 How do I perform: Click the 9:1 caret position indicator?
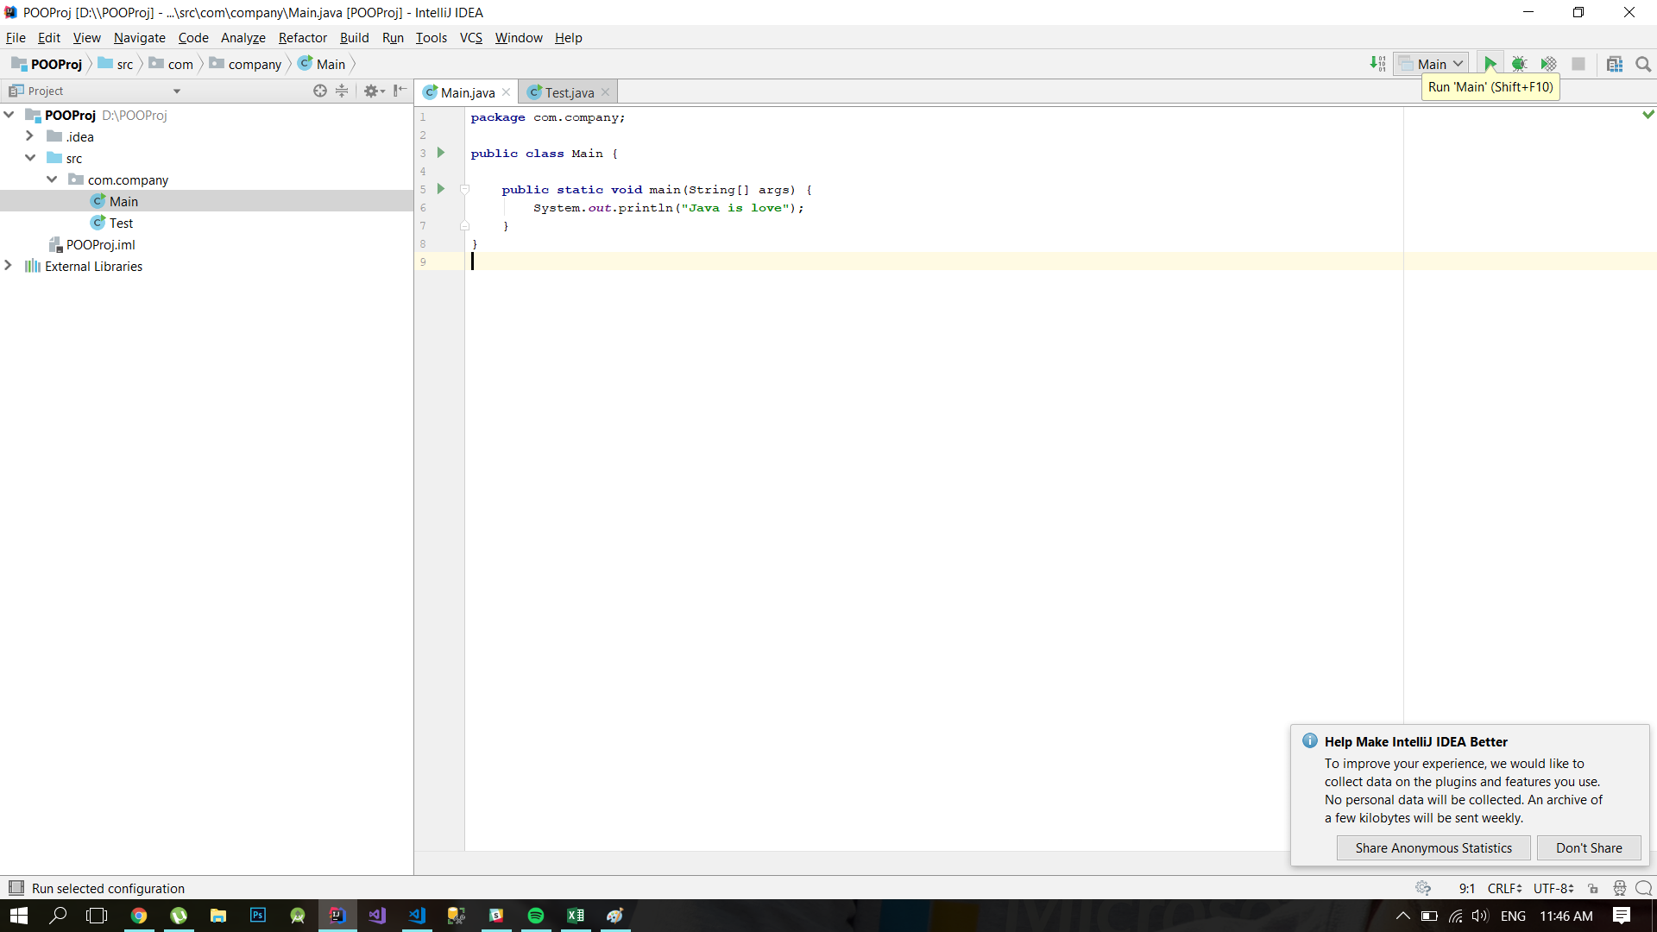click(1466, 888)
